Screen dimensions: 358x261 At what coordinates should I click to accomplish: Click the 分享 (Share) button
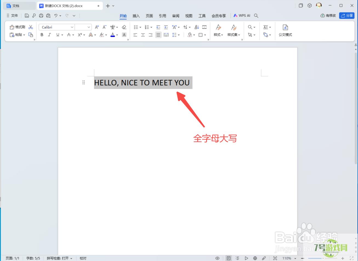pos(347,16)
